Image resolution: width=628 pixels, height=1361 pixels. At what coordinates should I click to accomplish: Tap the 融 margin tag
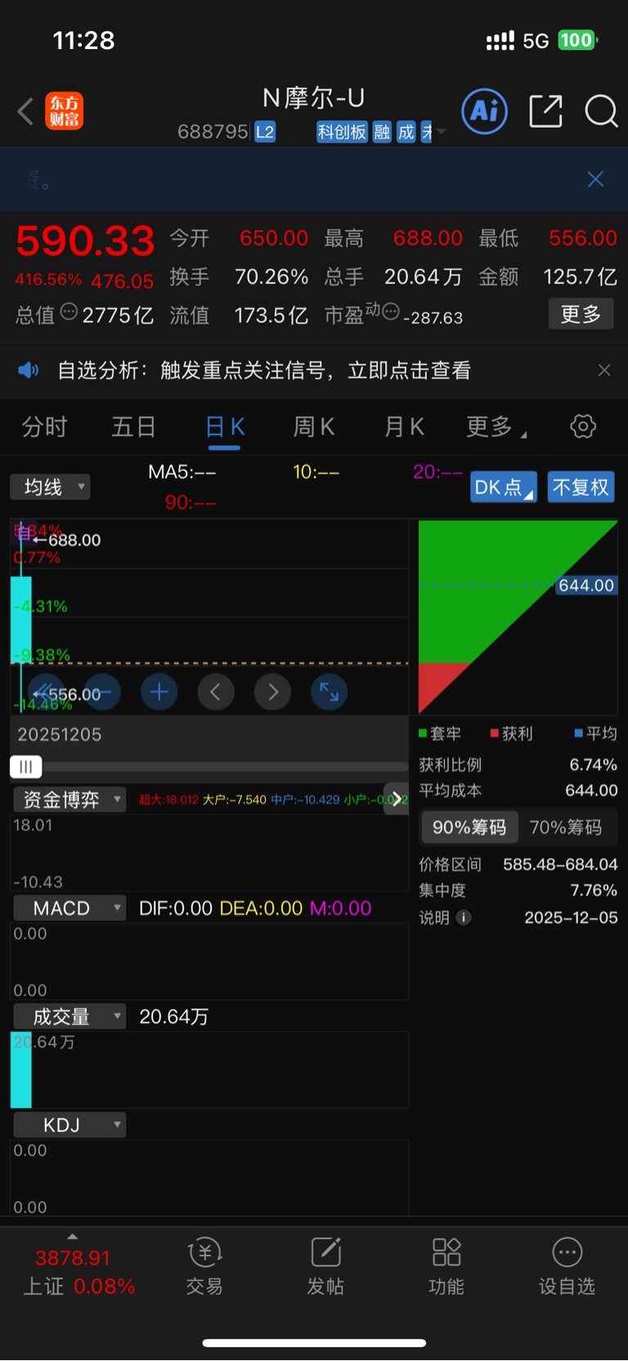tap(382, 132)
